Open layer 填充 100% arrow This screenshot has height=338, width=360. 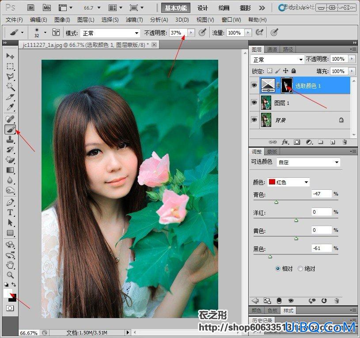352,71
